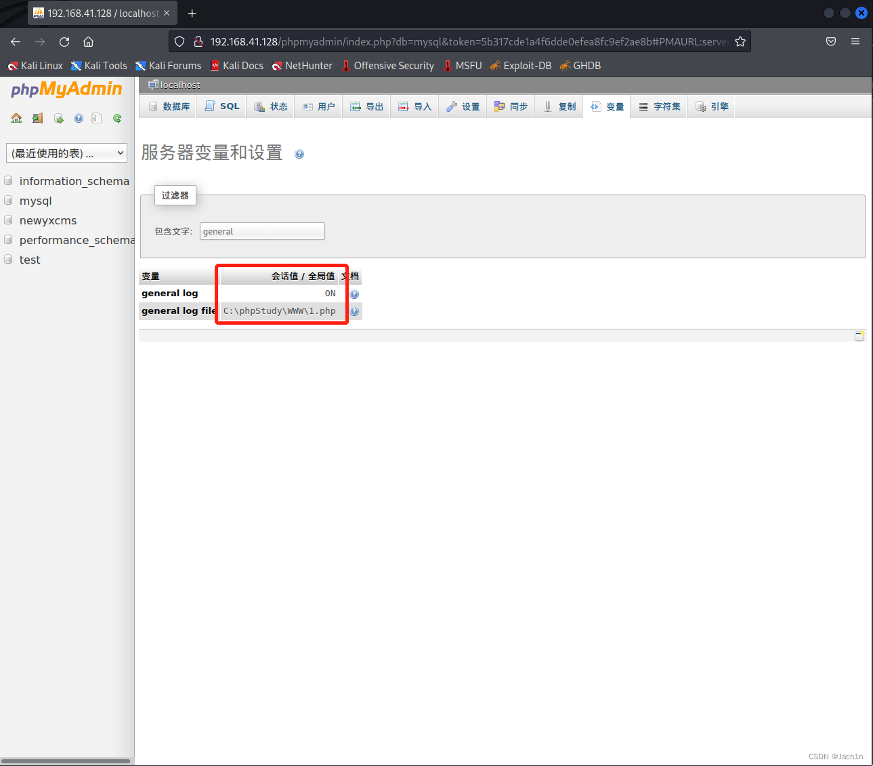
Task: Open the Firefox hamburger menu
Action: coord(855,41)
